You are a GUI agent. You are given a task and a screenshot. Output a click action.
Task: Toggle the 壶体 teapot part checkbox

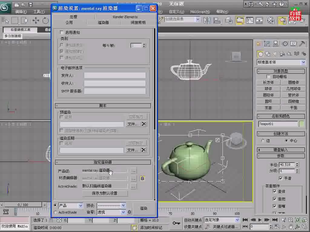coord(274,191)
